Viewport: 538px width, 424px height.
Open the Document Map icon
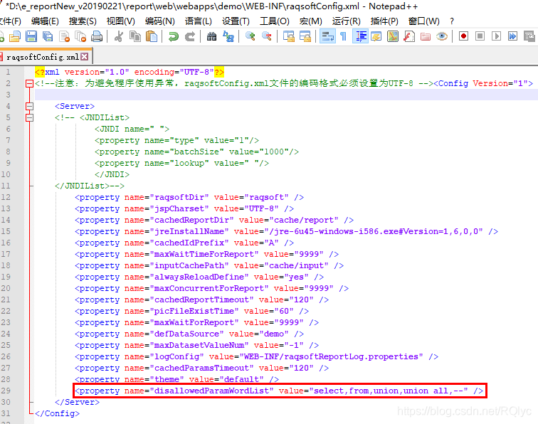pos(393,36)
